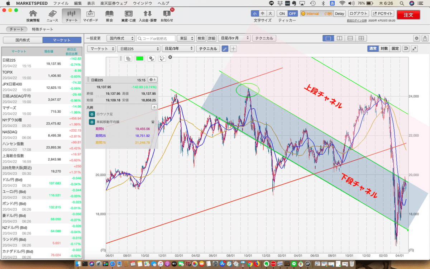Collapse the 凡例 legend section
The image size is (430, 269).
(x=154, y=107)
